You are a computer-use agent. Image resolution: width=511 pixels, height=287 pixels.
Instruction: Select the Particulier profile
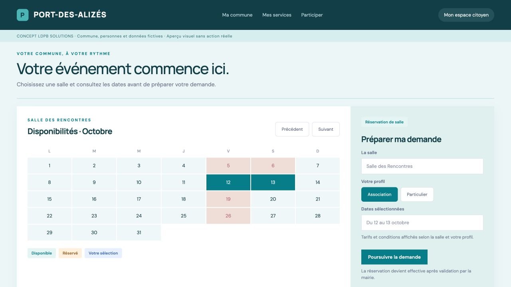(417, 195)
